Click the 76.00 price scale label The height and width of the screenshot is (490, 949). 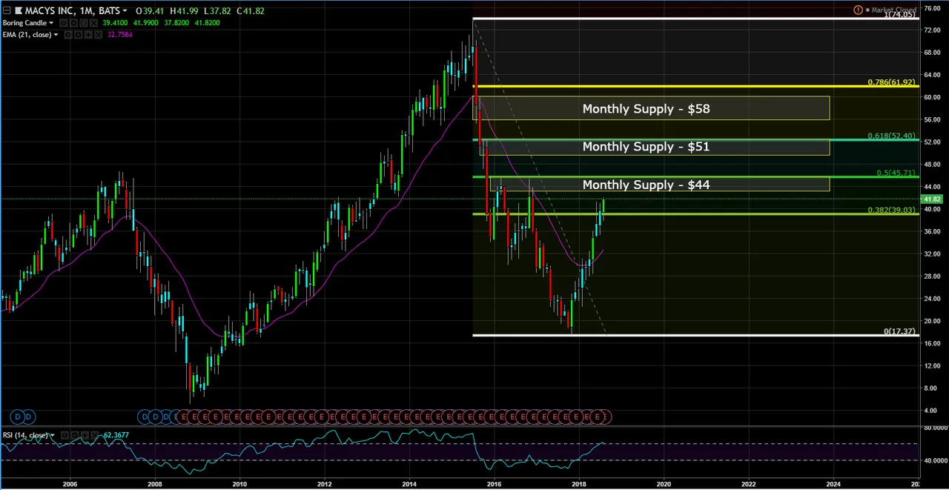click(x=931, y=7)
